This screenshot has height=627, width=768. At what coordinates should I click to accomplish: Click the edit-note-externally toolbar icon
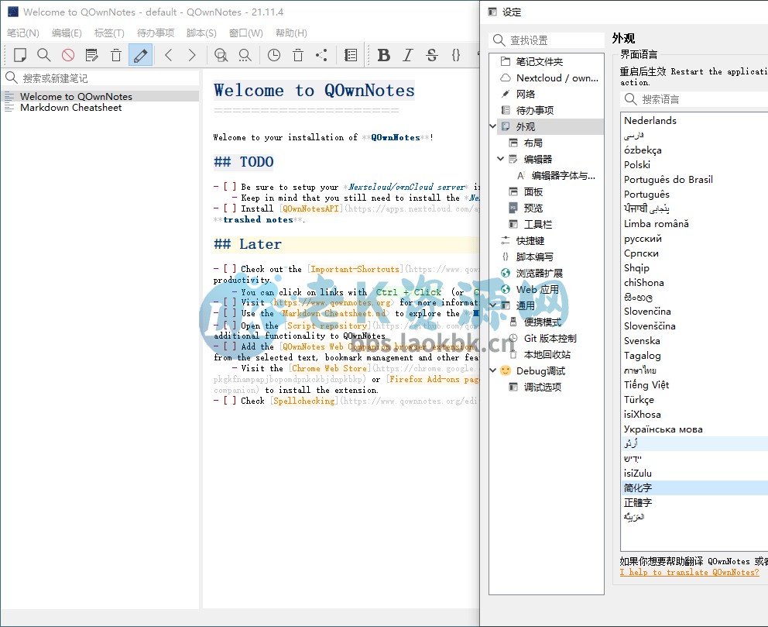92,55
